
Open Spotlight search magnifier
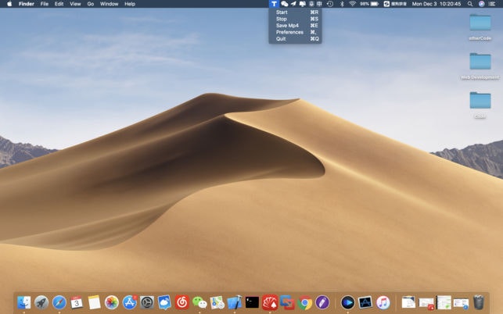pos(470,4)
